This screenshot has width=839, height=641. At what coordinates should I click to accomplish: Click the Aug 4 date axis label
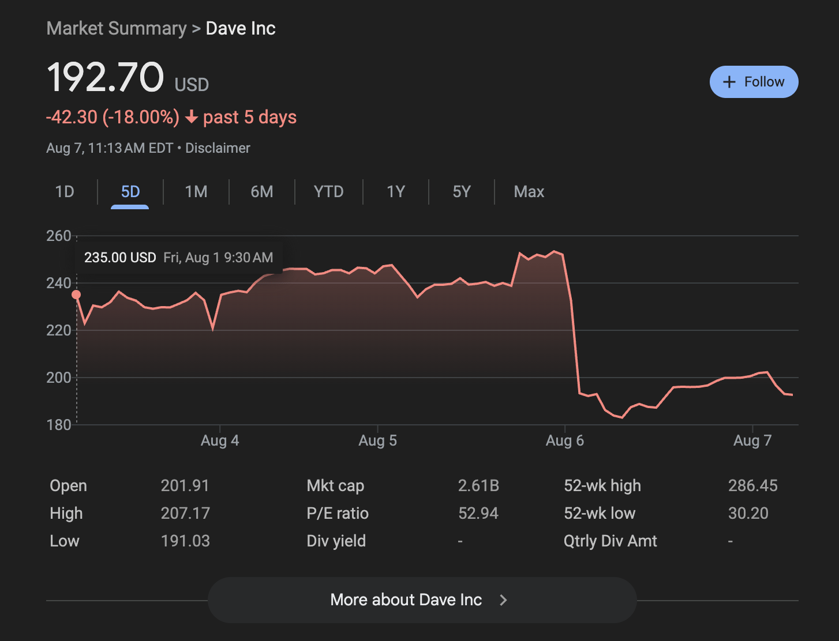[220, 441]
